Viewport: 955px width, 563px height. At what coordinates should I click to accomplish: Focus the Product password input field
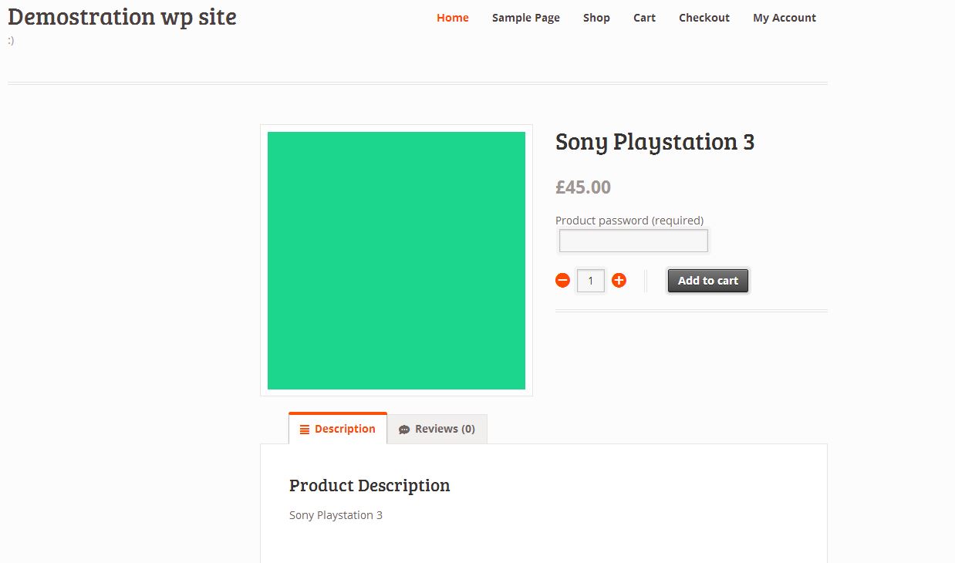633,241
